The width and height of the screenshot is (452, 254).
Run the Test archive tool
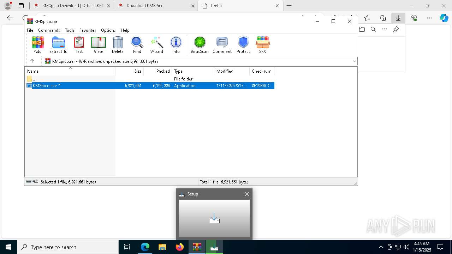[x=79, y=45]
